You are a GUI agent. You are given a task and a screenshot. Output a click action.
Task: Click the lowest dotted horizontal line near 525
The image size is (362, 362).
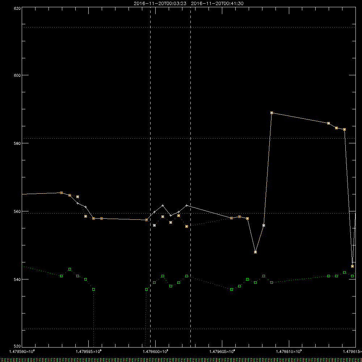189,329
